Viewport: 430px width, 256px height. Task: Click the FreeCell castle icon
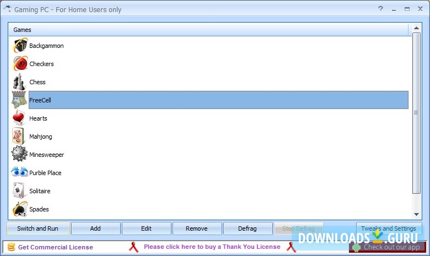pyautogui.click(x=19, y=100)
